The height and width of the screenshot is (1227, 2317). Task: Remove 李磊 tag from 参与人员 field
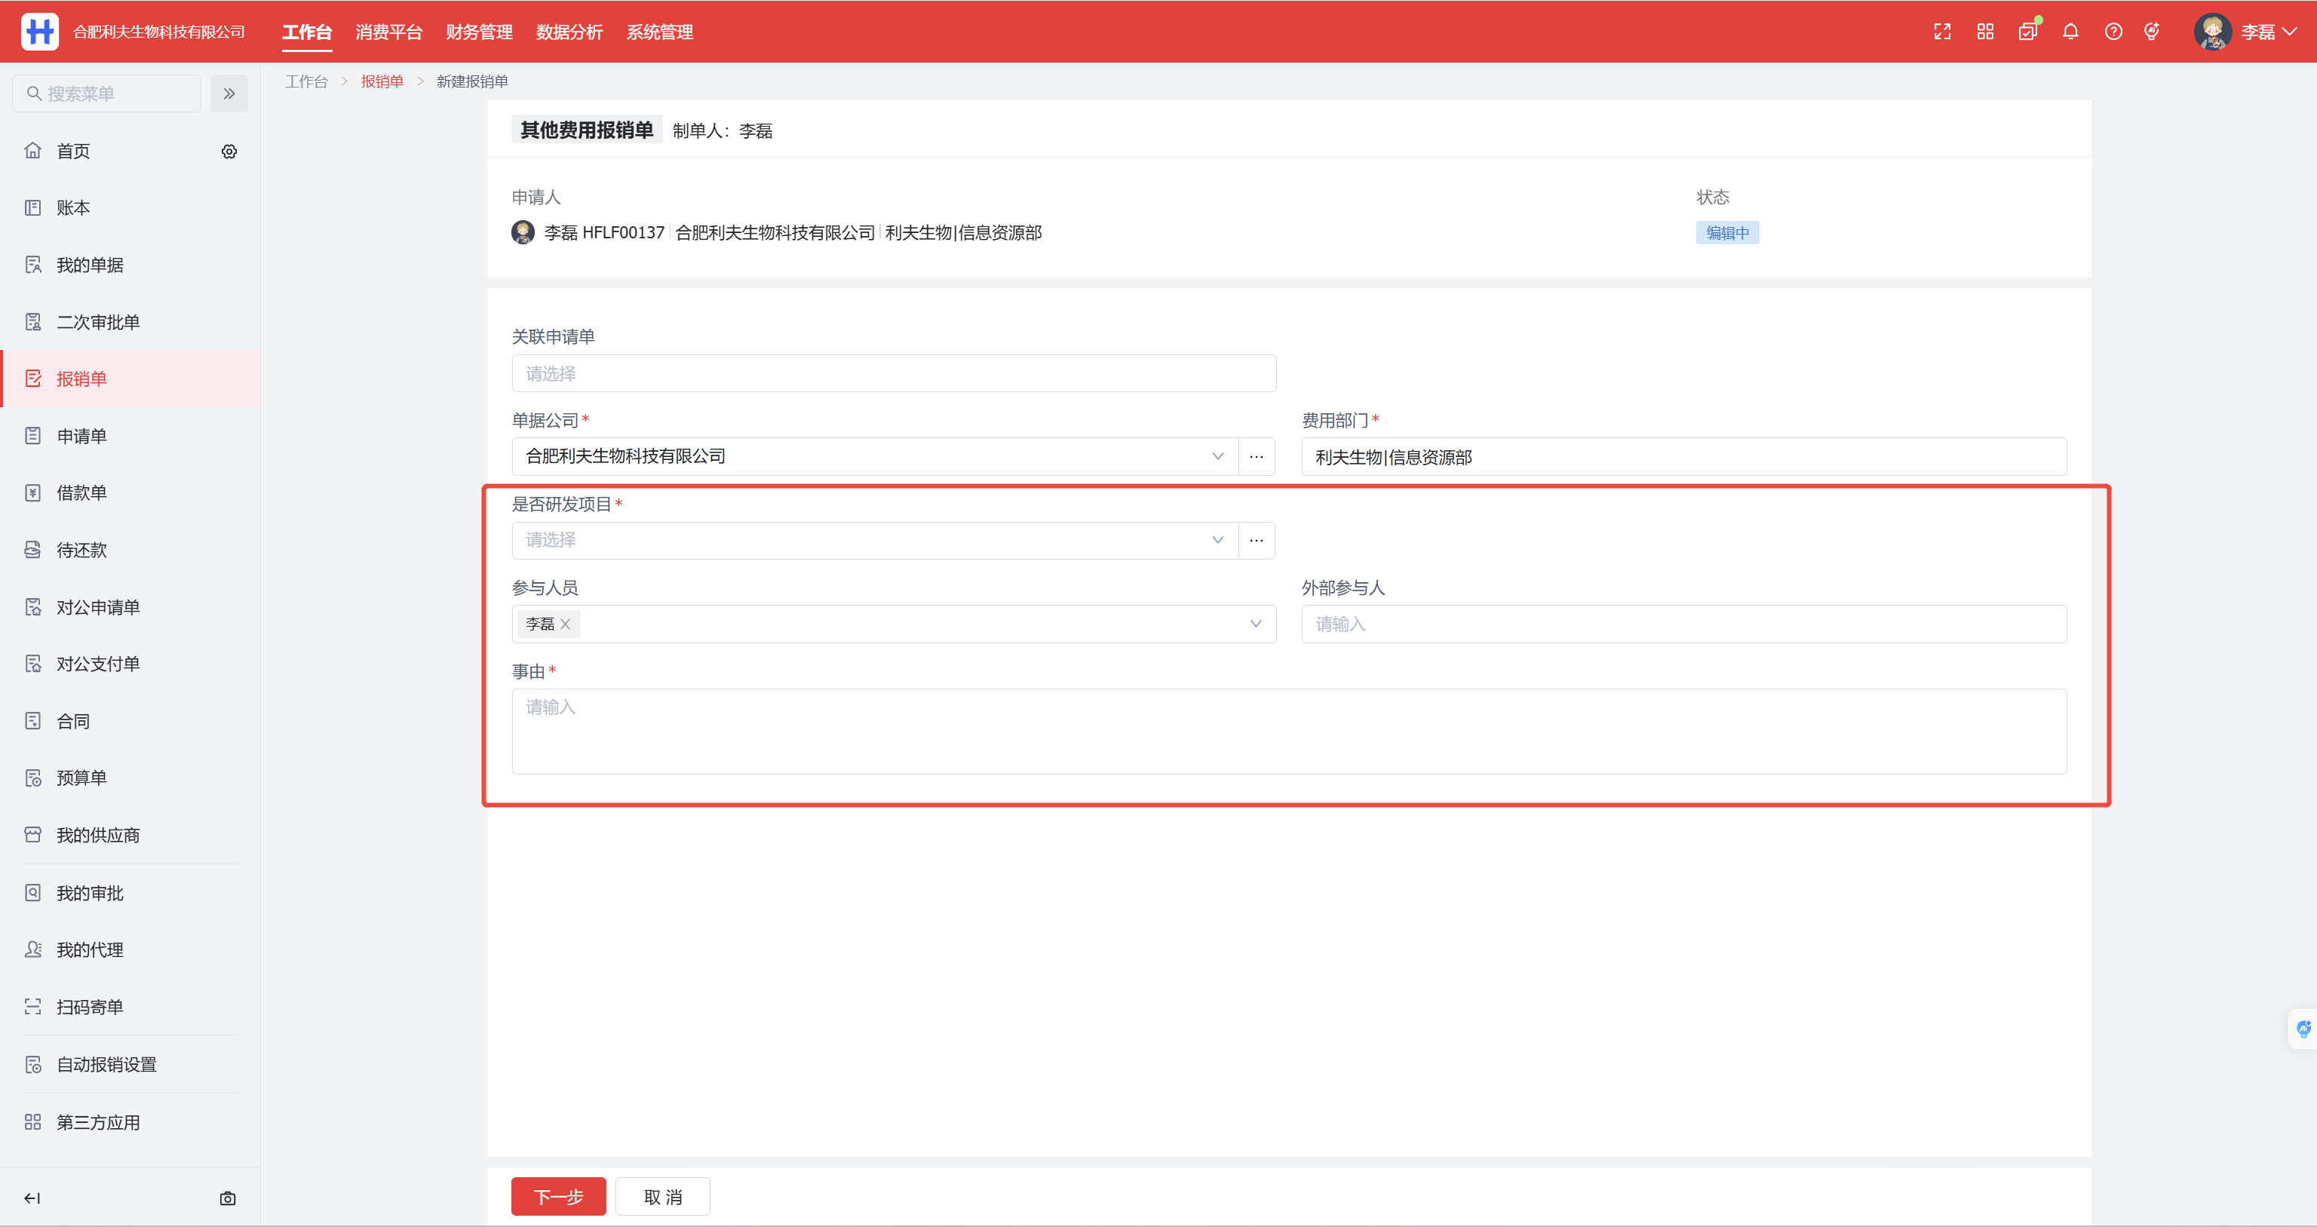point(565,624)
